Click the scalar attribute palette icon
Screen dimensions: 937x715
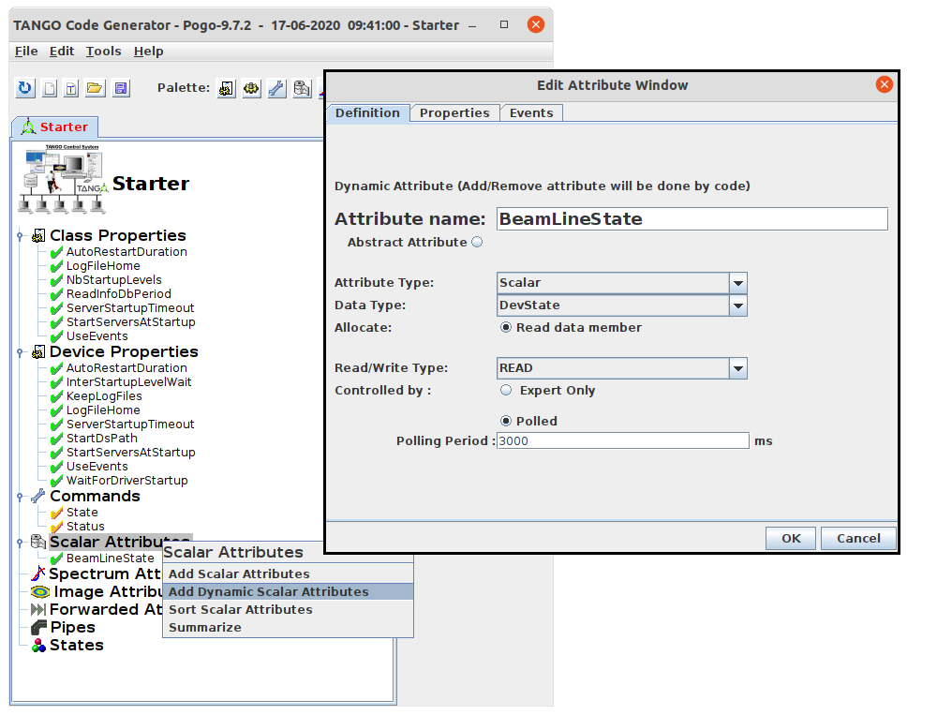pos(302,89)
